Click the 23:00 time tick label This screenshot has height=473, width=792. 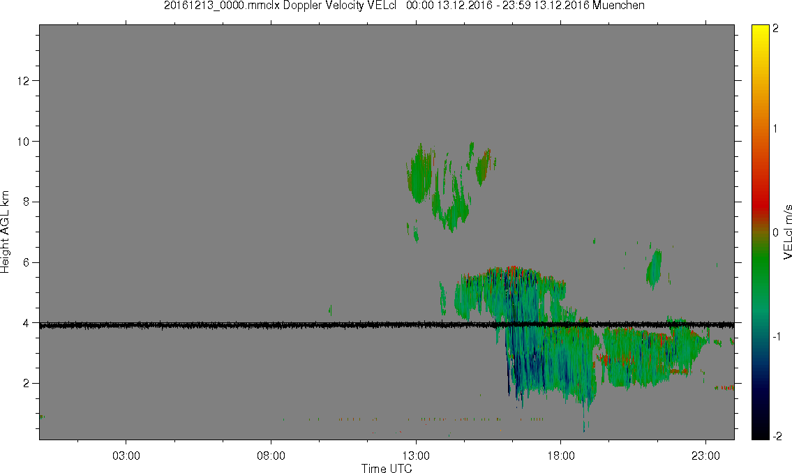705,456
